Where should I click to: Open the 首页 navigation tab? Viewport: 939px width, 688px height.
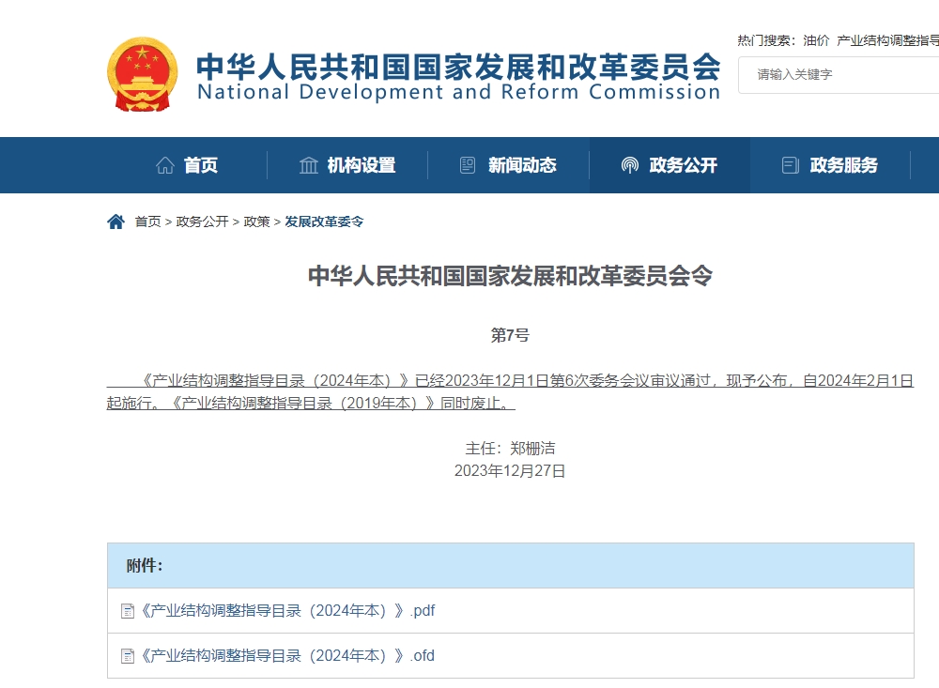pyautogui.click(x=199, y=165)
